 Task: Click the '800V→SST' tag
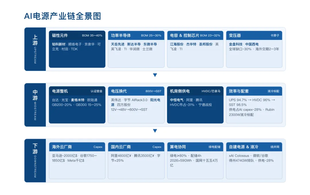tap(153, 91)
